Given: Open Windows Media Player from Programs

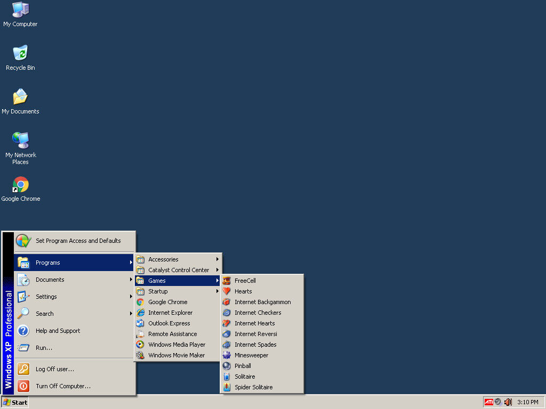Looking at the screenshot, I should point(176,345).
